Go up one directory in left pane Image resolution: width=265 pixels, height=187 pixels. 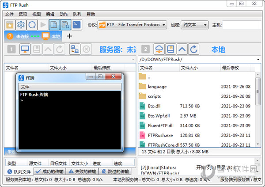[x=48, y=49]
